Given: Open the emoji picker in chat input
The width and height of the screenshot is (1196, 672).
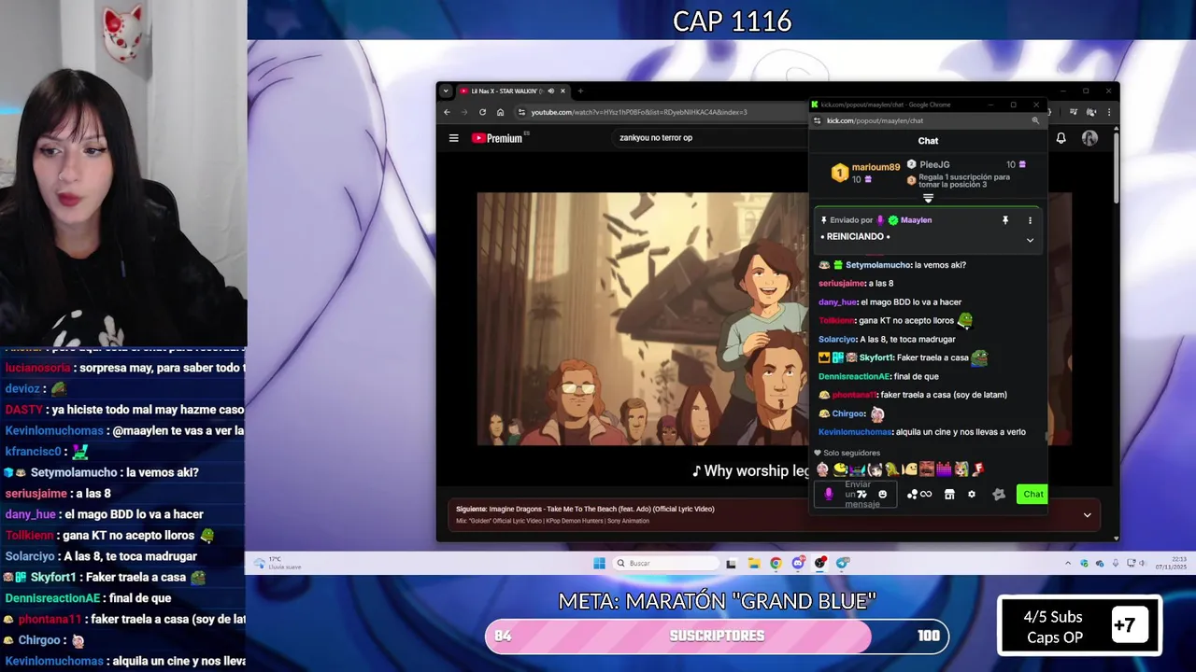Looking at the screenshot, I should [x=882, y=494].
